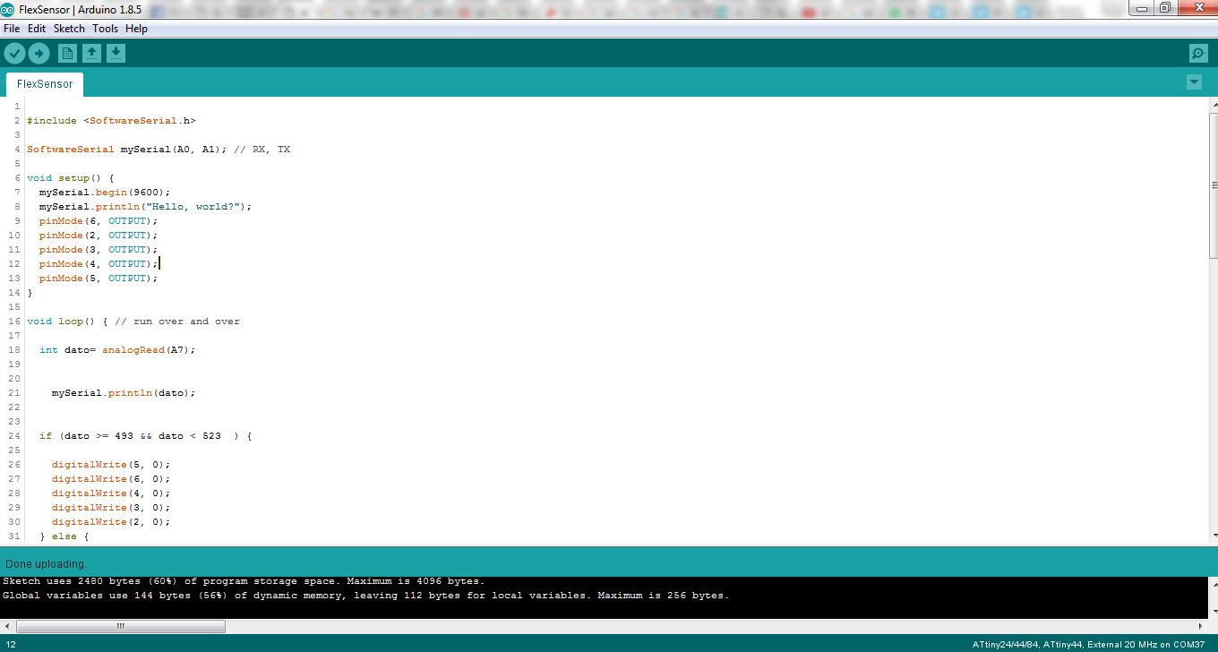
Task: Click the "Global variables use 144 bytes" console line
Action: [x=365, y=596]
